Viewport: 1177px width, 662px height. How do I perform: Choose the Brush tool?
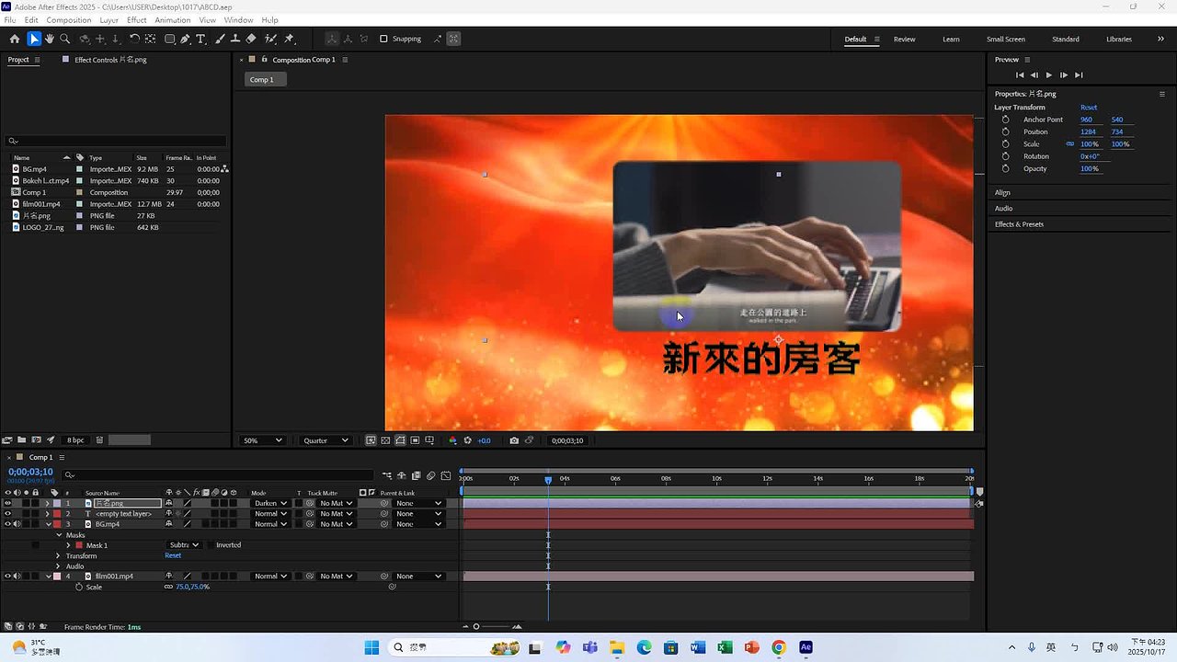coord(219,39)
